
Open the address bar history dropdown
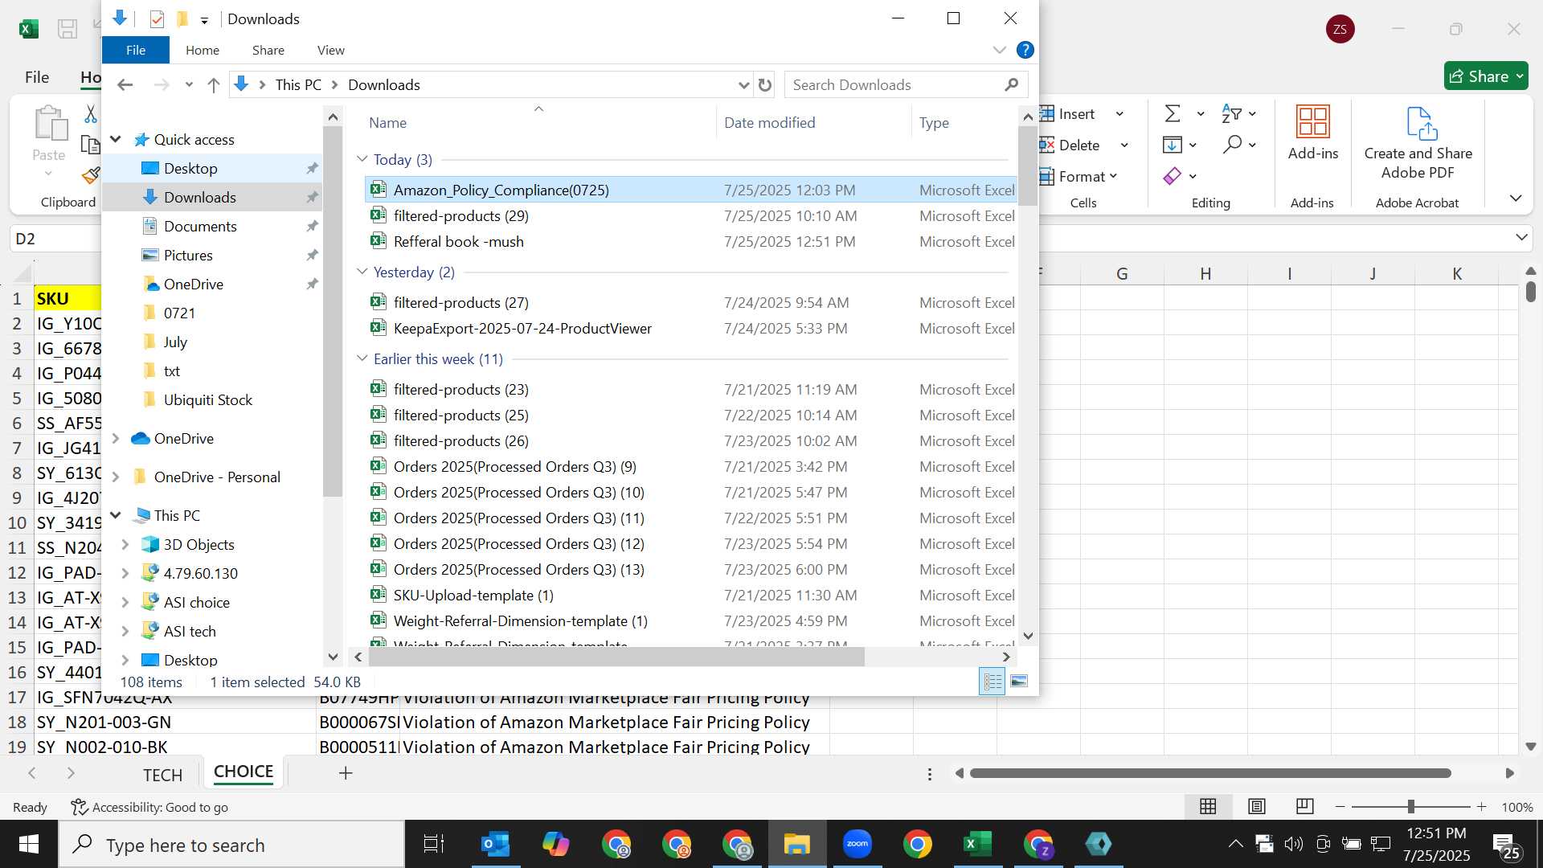click(x=743, y=84)
